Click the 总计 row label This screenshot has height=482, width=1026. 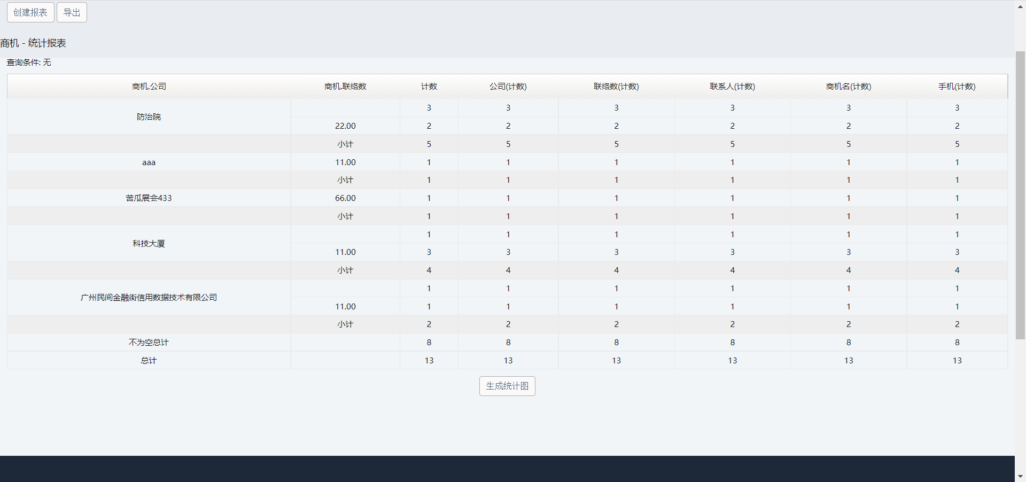click(149, 360)
